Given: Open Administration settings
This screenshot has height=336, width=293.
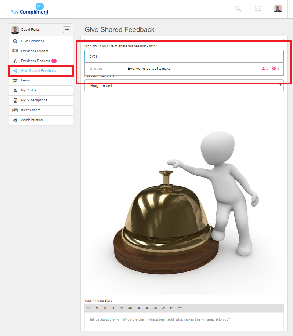Looking at the screenshot, I should (41, 120).
